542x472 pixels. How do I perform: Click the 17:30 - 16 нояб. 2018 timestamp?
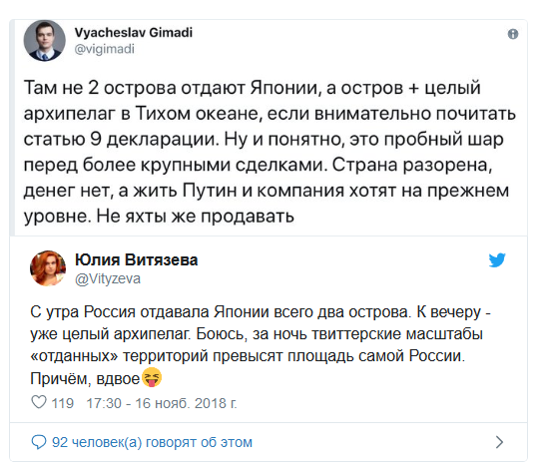[162, 403]
